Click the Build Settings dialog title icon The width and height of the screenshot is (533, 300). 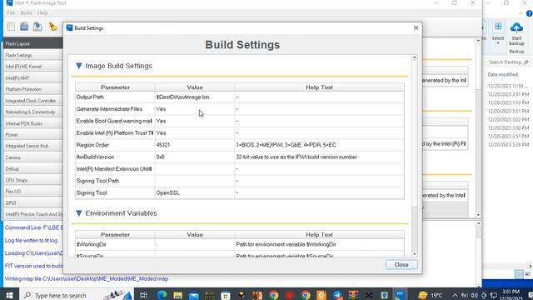pos(69,27)
